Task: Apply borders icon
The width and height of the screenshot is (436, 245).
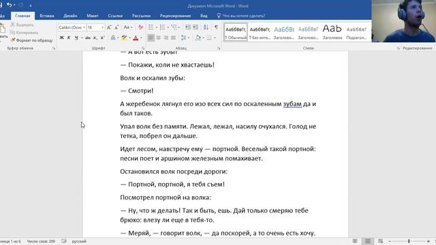Action: (x=209, y=37)
